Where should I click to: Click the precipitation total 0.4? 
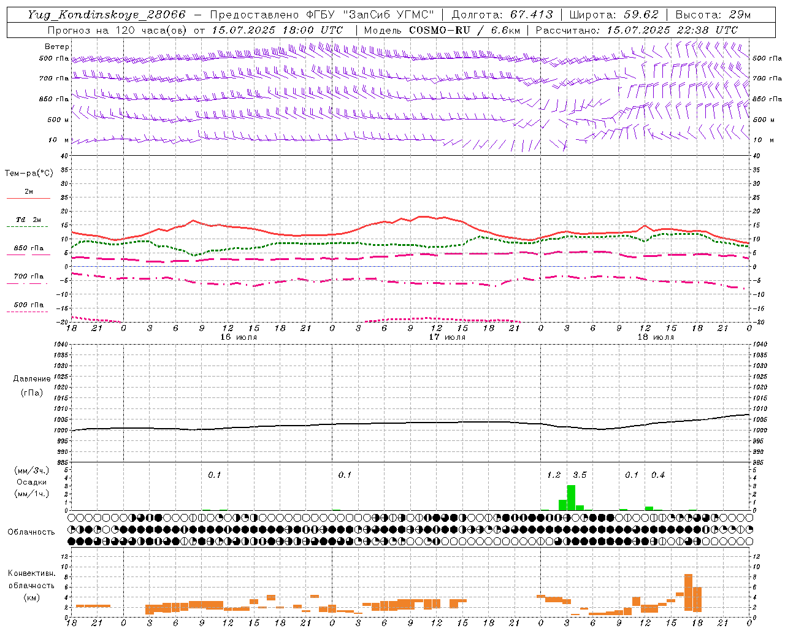[x=658, y=475]
